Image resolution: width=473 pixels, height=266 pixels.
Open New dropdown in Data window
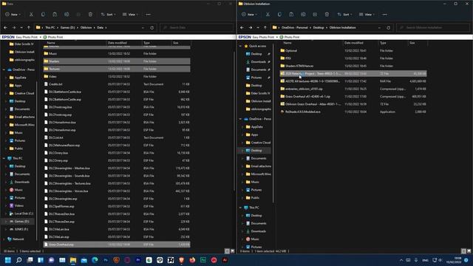tap(13, 15)
